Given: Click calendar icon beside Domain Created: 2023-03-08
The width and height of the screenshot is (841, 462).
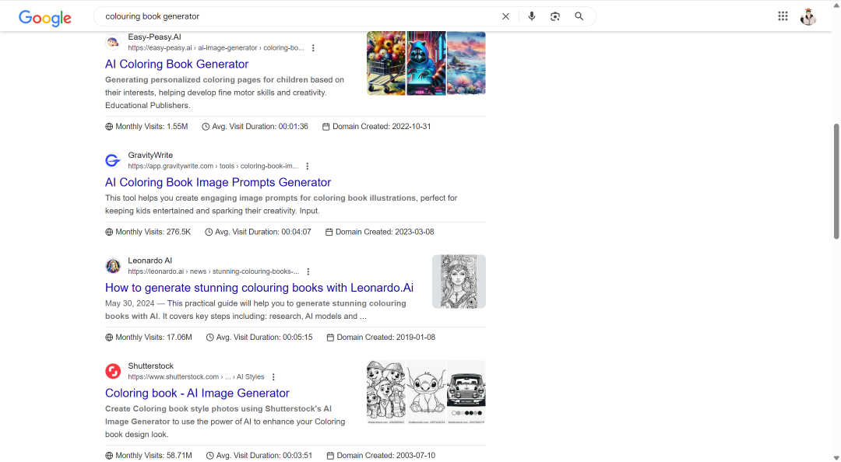Looking at the screenshot, I should click(x=329, y=232).
